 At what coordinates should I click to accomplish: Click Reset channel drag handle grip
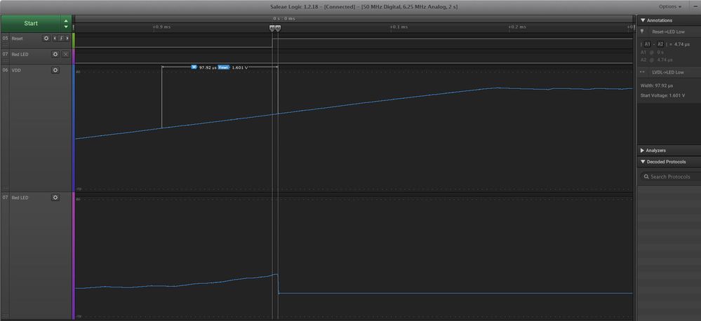coord(6,45)
